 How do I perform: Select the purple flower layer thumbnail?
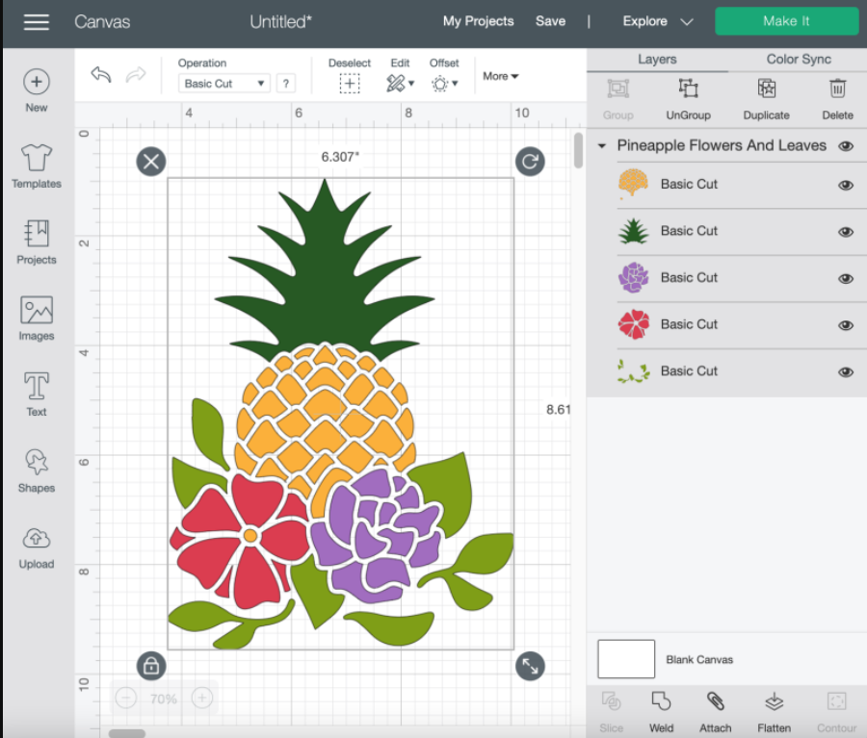pos(633,278)
